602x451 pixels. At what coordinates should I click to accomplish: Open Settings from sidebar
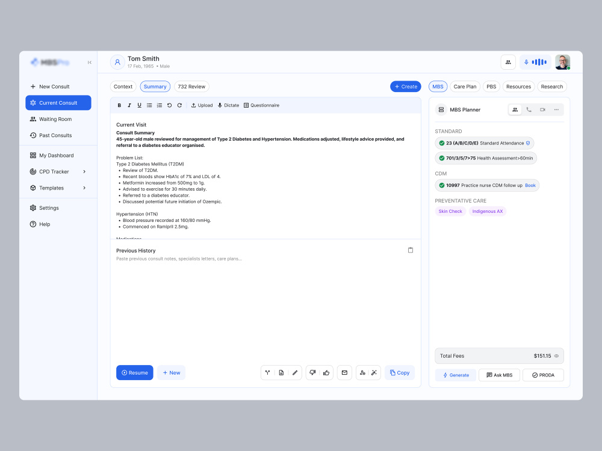(58, 208)
